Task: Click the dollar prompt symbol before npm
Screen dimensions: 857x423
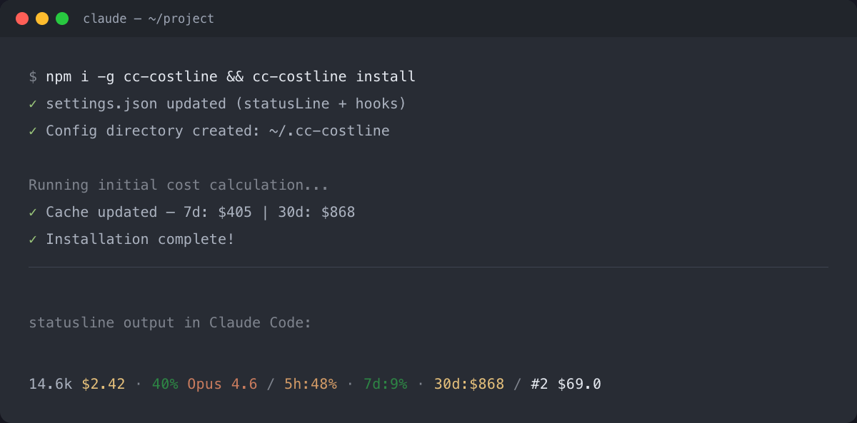Action: point(33,76)
